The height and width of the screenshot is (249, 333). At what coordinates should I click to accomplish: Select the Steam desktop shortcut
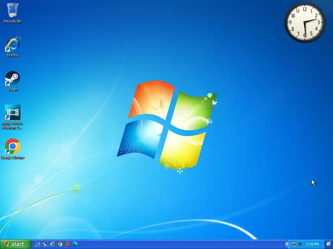(x=13, y=81)
